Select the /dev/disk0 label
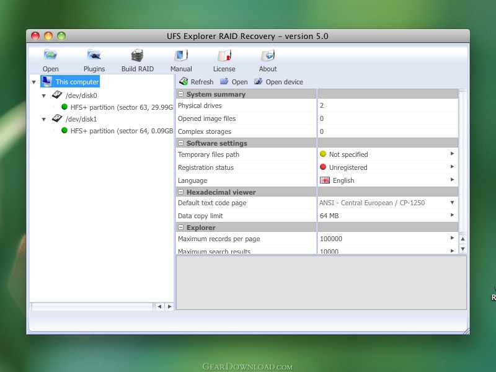The width and height of the screenshot is (496, 372). pos(81,95)
